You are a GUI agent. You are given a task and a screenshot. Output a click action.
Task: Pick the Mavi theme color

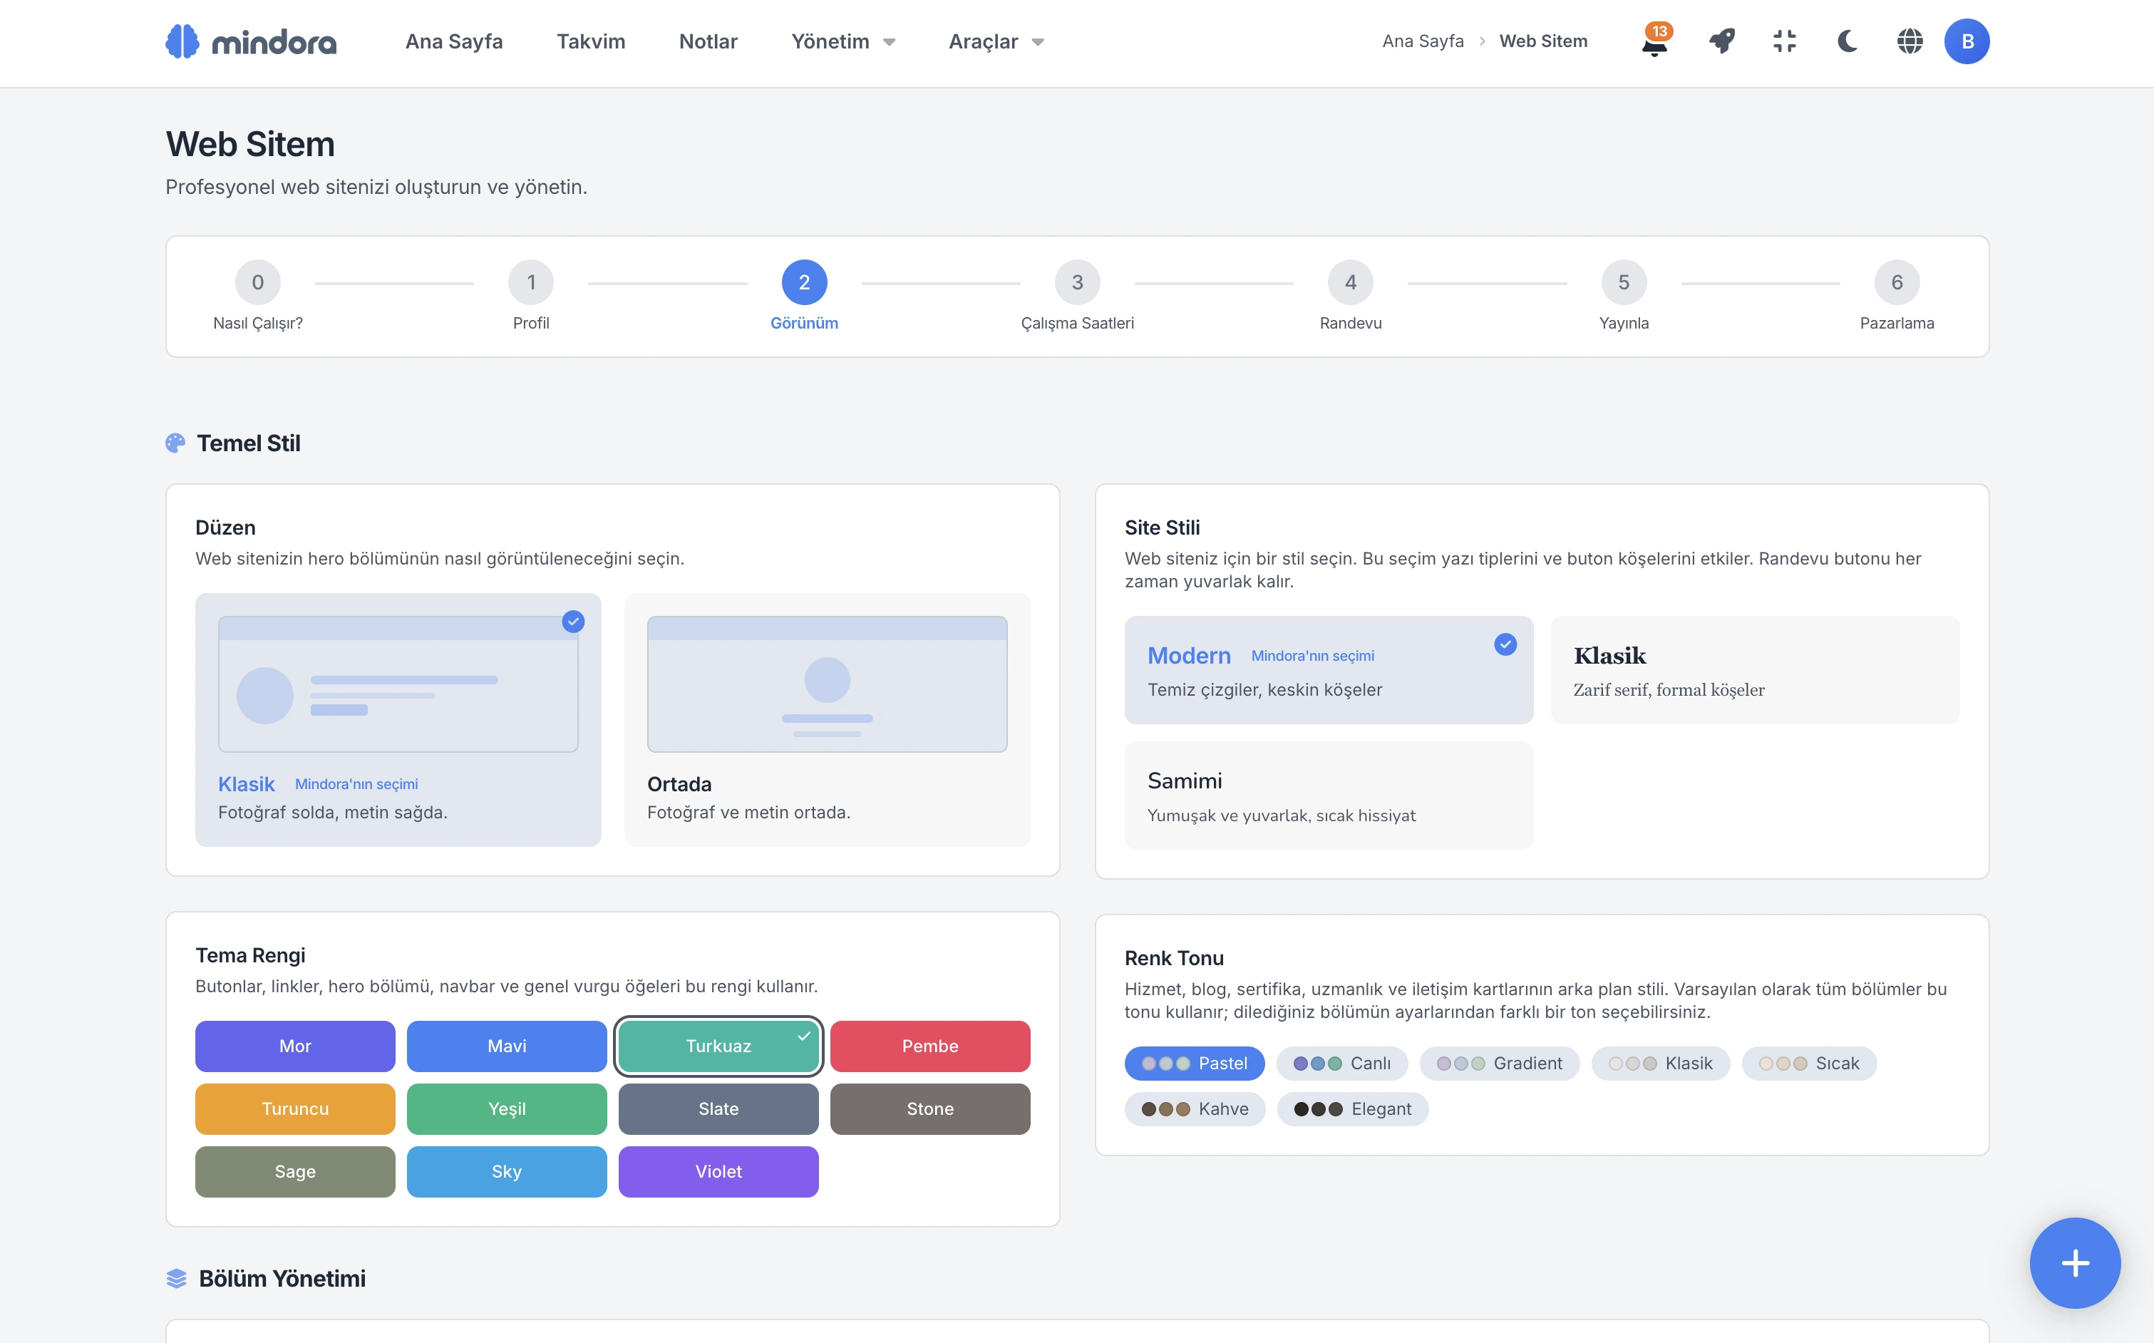pyautogui.click(x=506, y=1046)
